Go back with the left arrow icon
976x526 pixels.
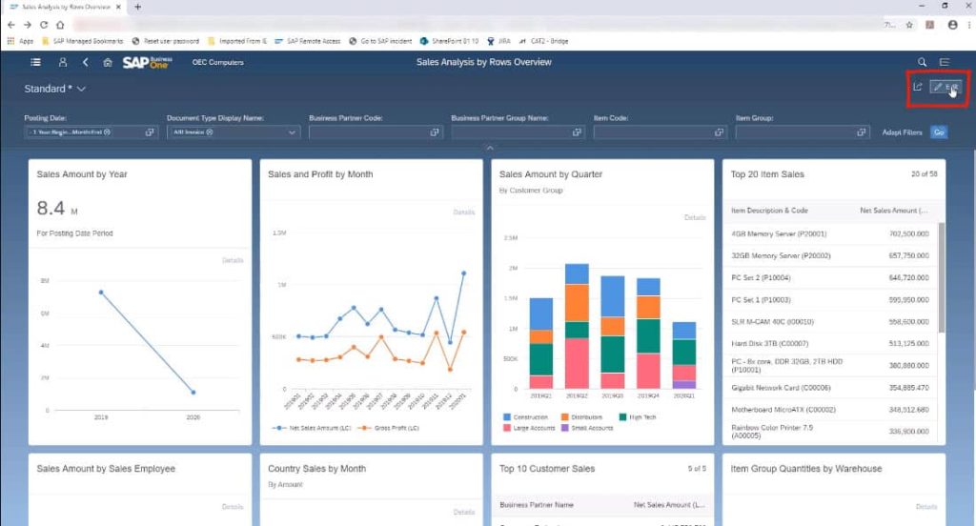pos(85,62)
